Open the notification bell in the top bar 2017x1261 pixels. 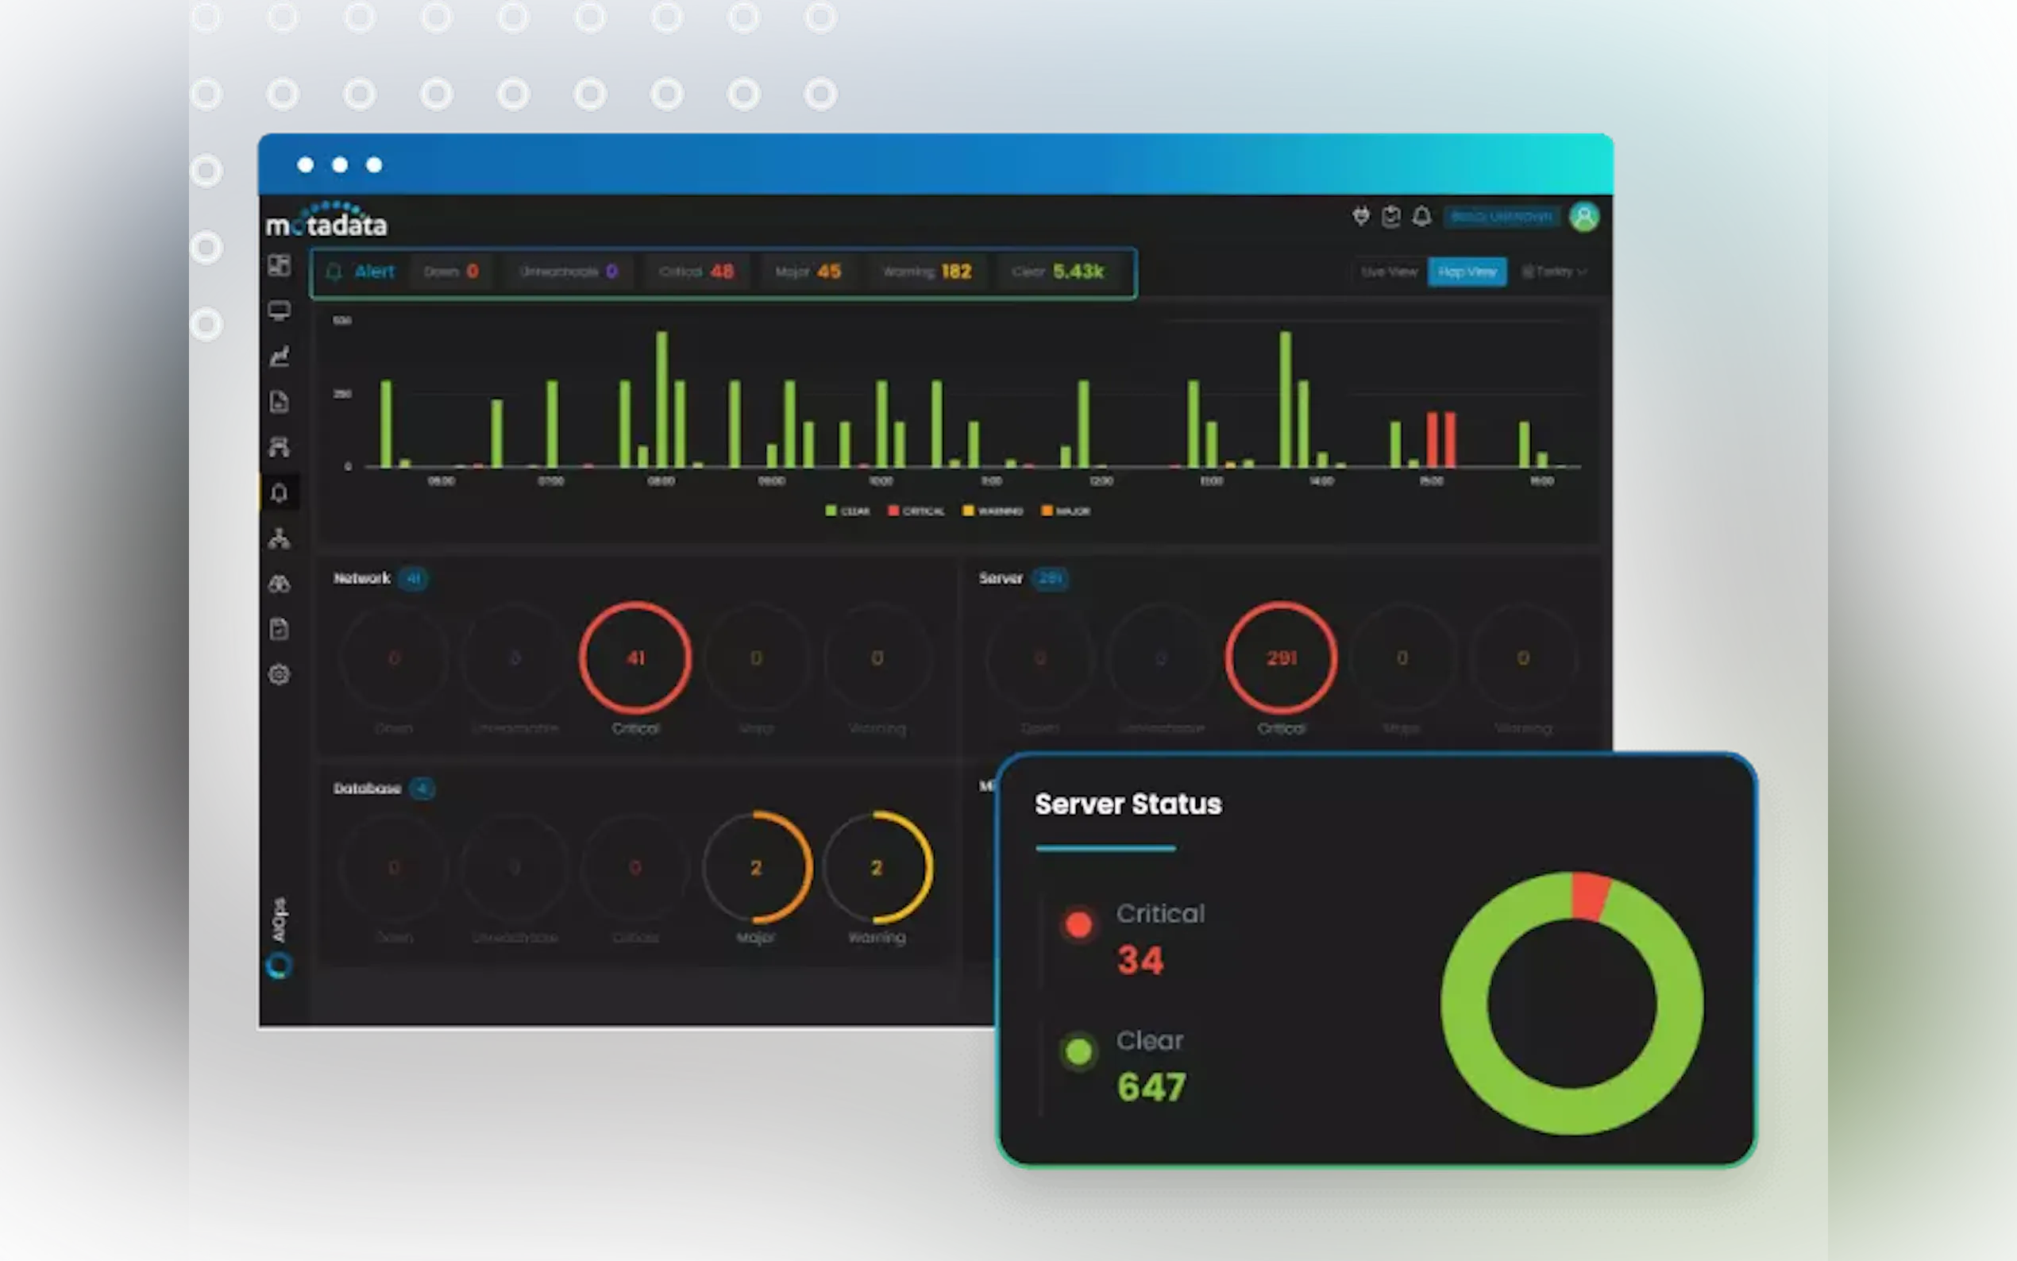tap(1421, 217)
